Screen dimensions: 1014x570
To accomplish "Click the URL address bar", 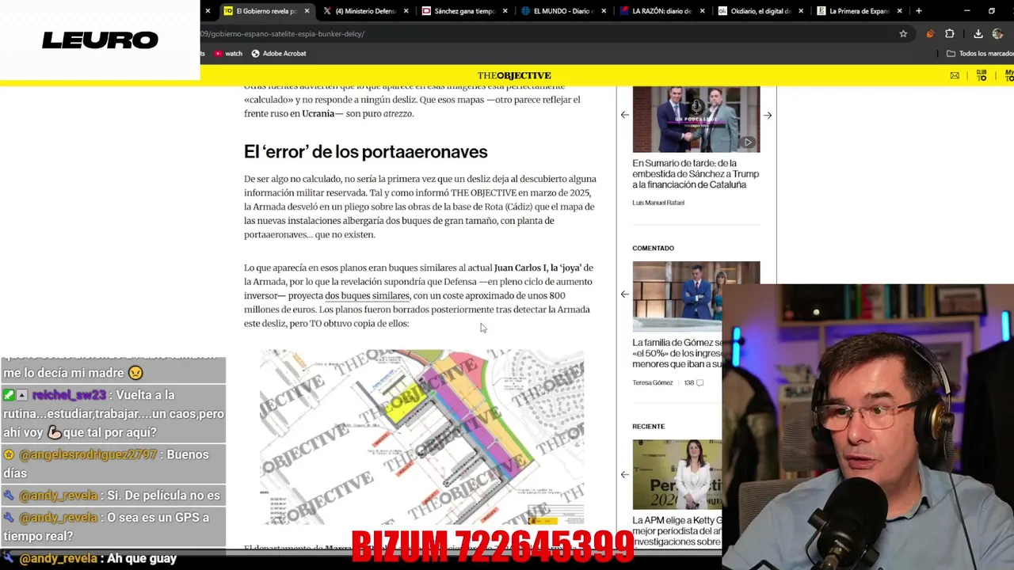I will pos(547,34).
